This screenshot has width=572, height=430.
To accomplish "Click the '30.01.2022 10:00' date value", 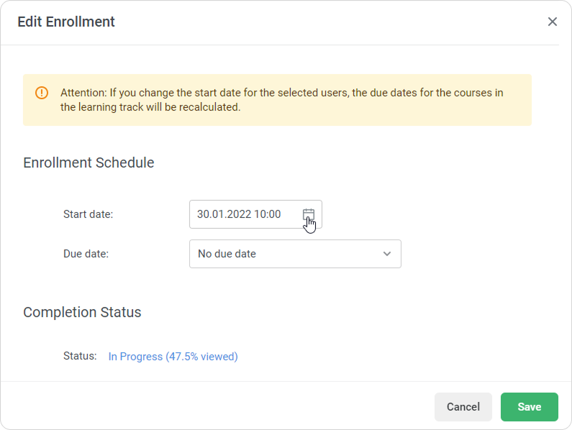I will coord(239,214).
